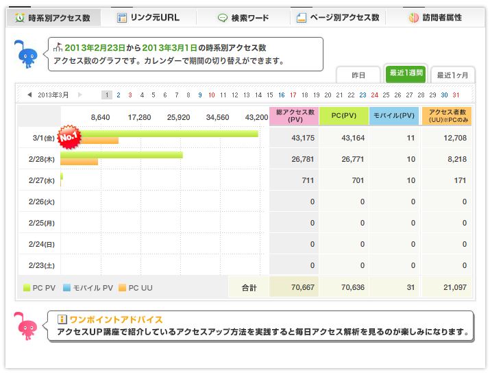Pick day 15 in the calendar strip
Viewport: 490px width, 377px height.
(269, 95)
